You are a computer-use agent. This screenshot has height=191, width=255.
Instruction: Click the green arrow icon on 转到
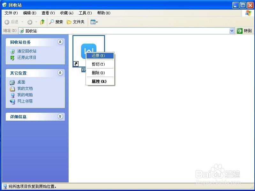(240, 31)
